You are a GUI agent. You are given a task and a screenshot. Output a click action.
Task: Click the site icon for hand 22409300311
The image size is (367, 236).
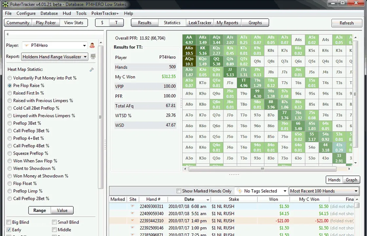[132, 206]
